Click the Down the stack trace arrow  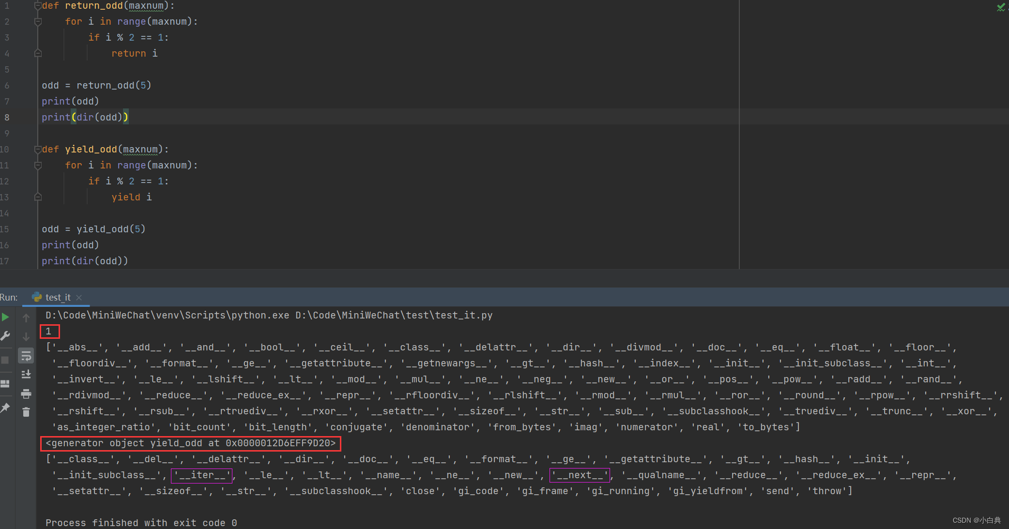26,336
